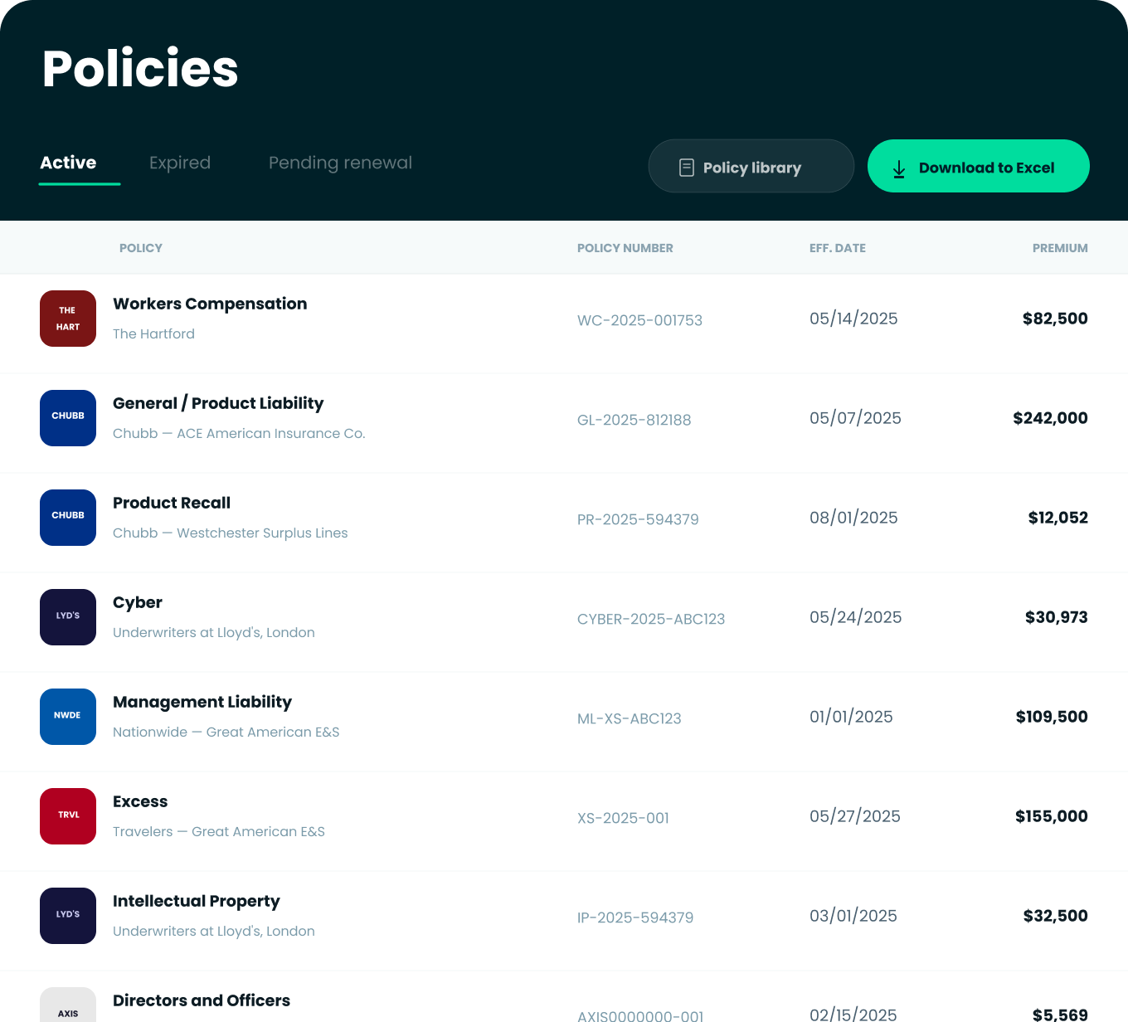Open the Pending renewal tab
This screenshot has height=1022, width=1128.
pyautogui.click(x=340, y=163)
